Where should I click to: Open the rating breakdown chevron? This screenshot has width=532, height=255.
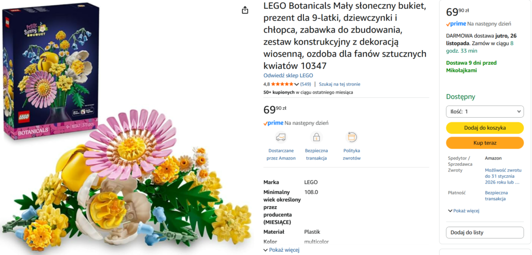pyautogui.click(x=297, y=84)
